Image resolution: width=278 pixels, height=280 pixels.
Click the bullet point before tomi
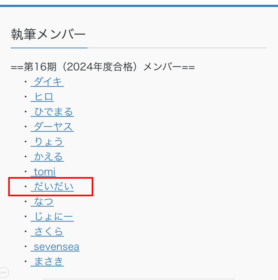click(x=26, y=172)
